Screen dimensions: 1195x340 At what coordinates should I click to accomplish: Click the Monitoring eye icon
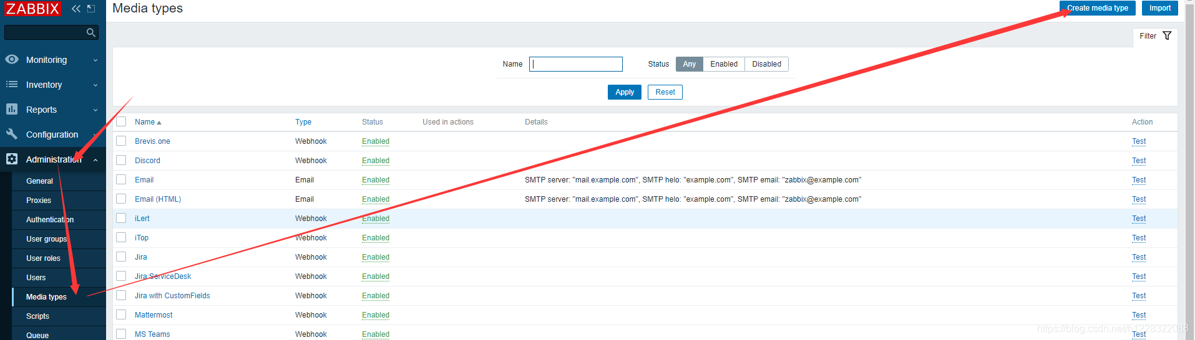point(12,59)
